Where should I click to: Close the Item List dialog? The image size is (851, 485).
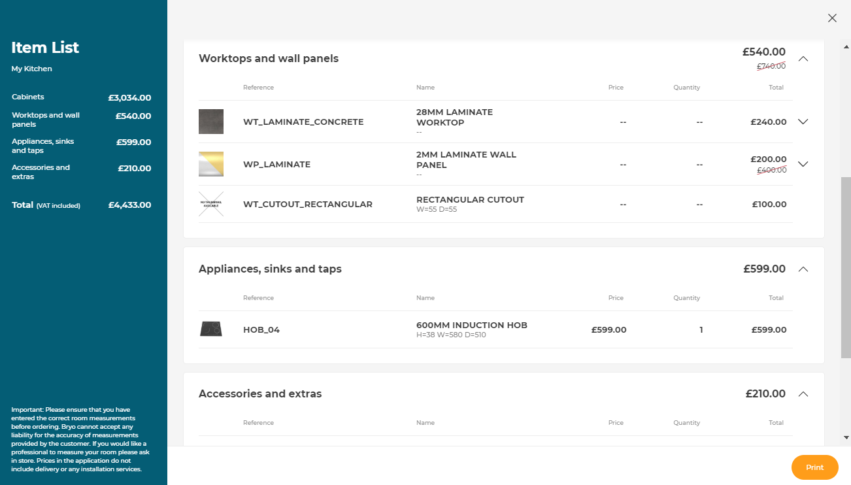[x=832, y=18]
